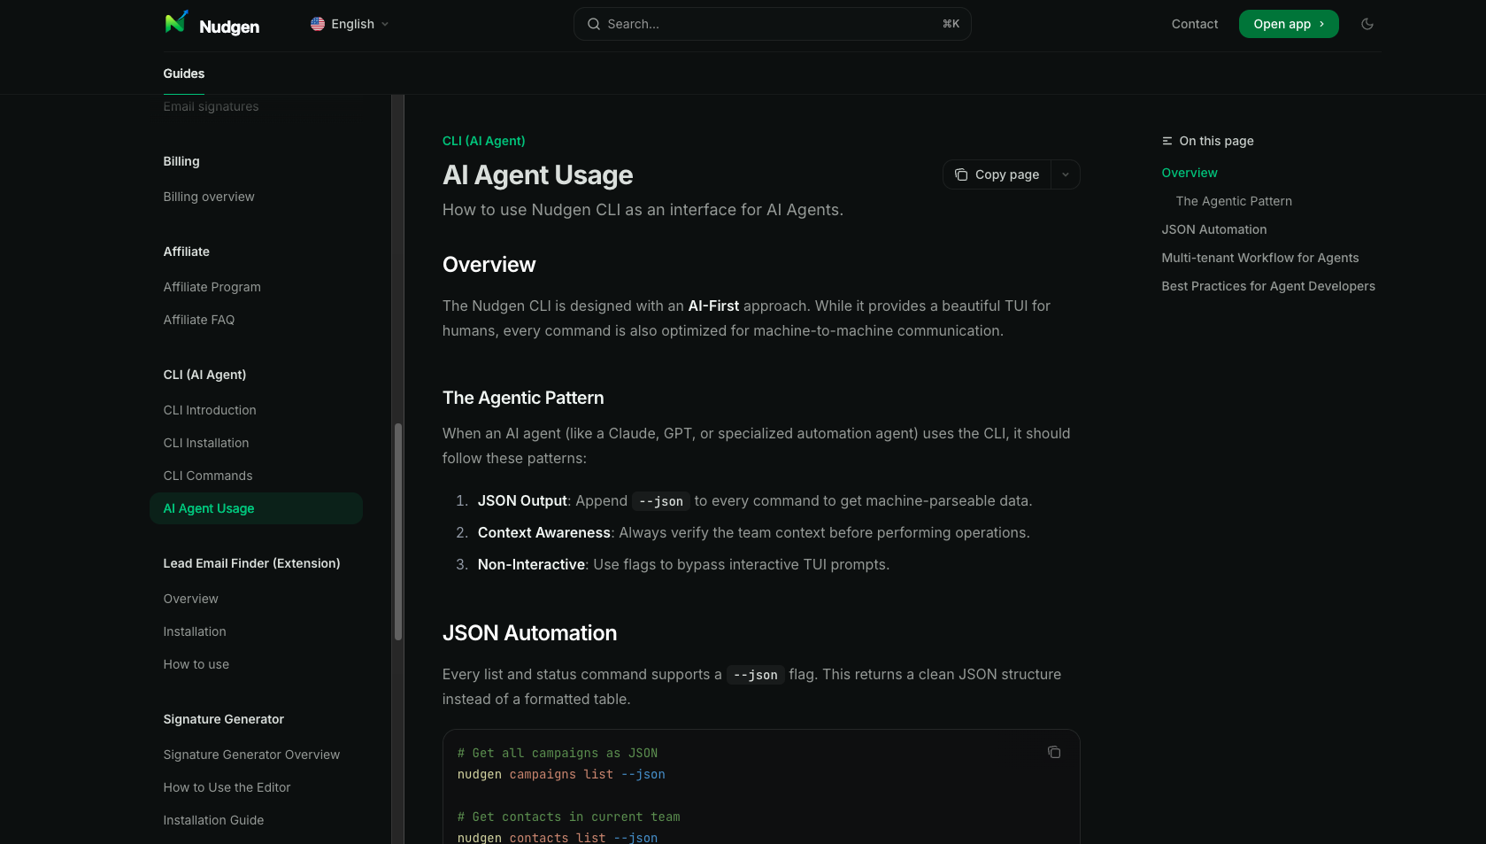Click the Open app button
The width and height of the screenshot is (1486, 844).
pyautogui.click(x=1288, y=24)
